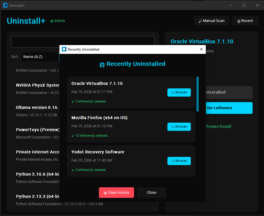Click Yodot Recovery Software card title

98,152
